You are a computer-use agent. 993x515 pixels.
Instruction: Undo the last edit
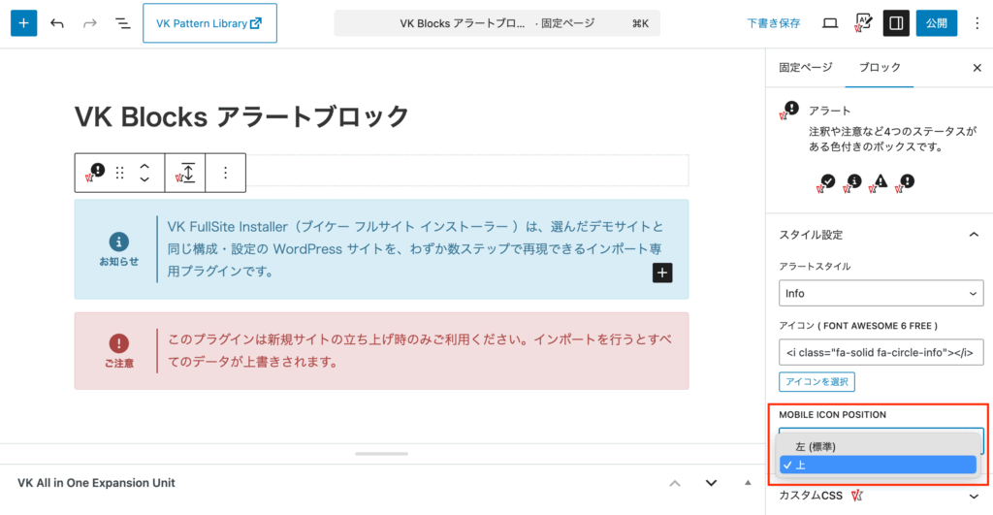(x=57, y=23)
